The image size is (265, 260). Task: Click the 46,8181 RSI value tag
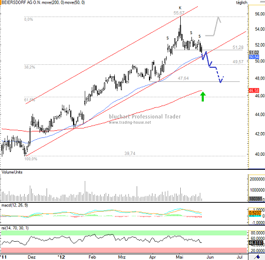pyautogui.click(x=256, y=243)
